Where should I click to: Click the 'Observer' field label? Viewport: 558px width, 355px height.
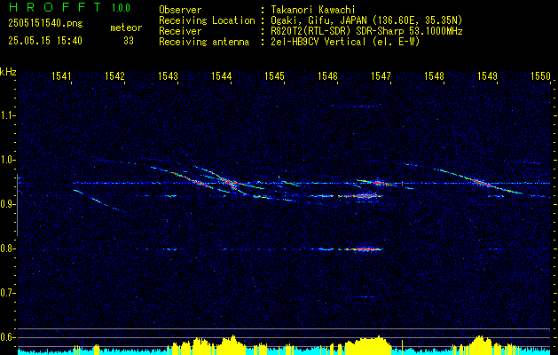tap(180, 11)
